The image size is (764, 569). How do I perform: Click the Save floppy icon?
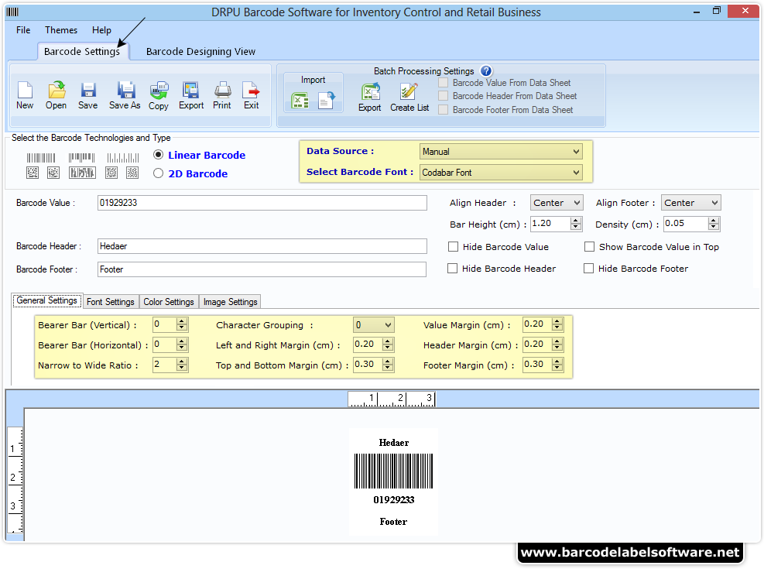point(88,91)
